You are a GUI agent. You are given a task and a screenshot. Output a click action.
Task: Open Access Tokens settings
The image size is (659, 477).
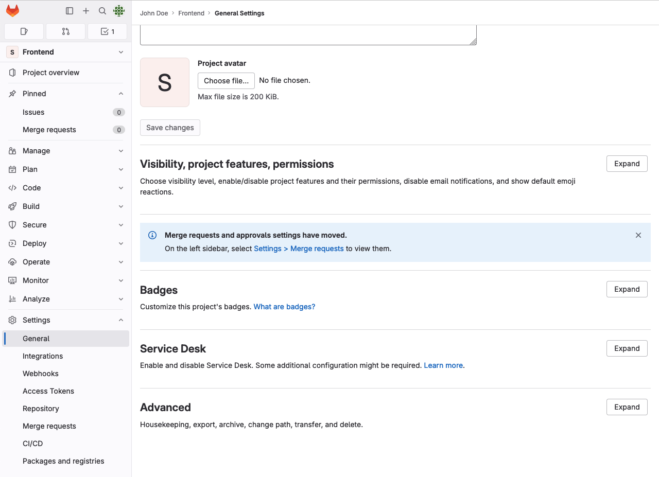coord(65,391)
